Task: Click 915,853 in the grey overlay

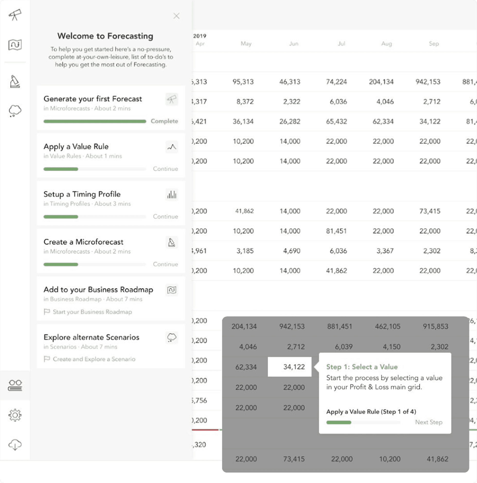Action: [x=436, y=326]
